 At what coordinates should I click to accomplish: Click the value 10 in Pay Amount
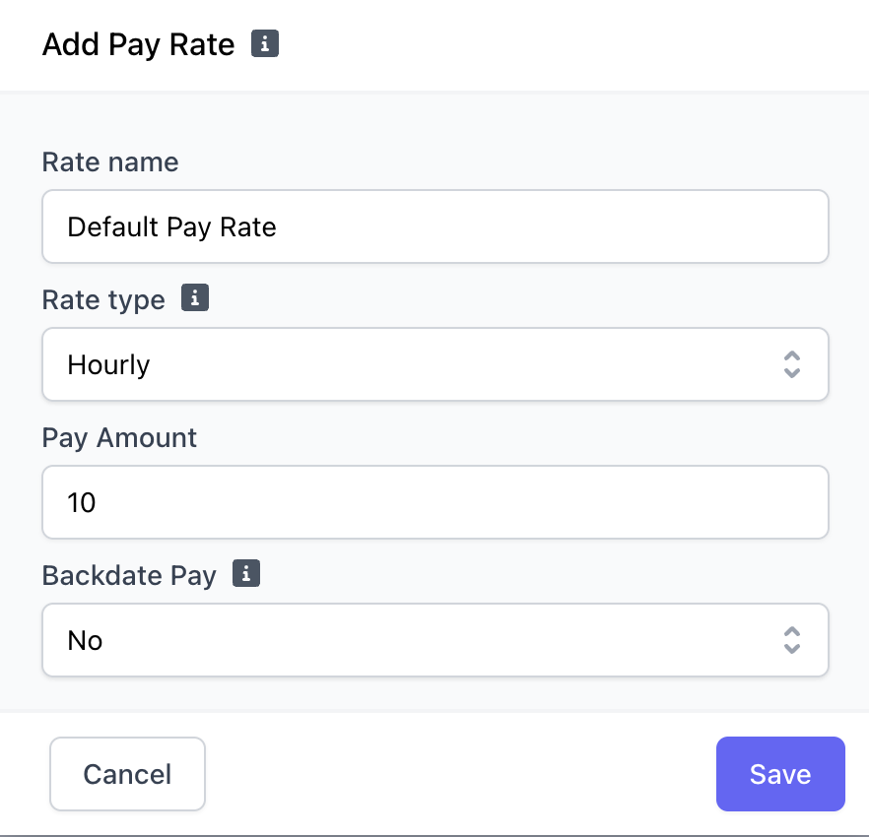(x=82, y=503)
